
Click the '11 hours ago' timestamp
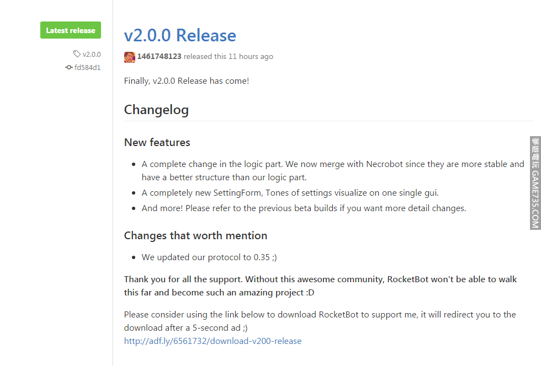[x=251, y=56]
